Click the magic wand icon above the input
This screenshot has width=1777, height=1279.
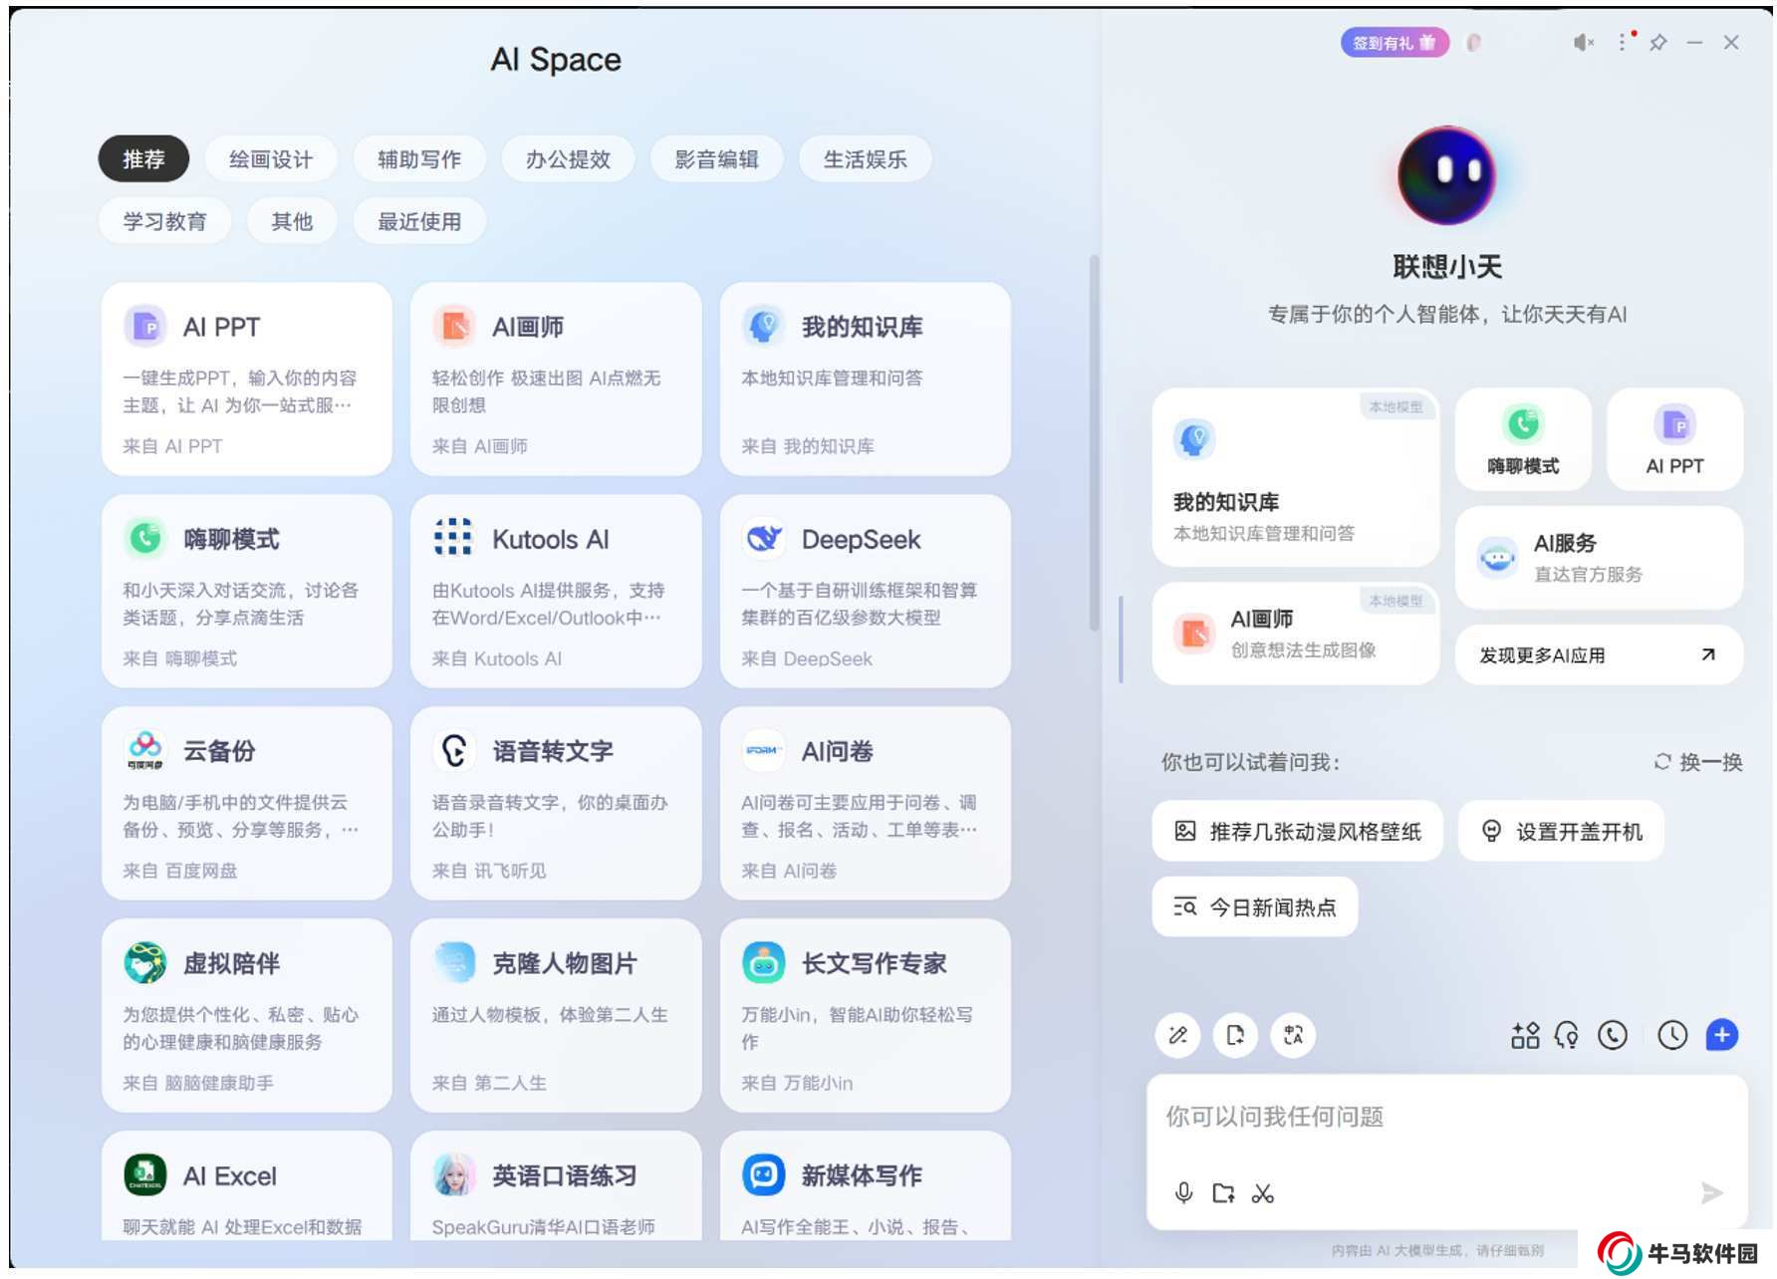(1177, 1035)
